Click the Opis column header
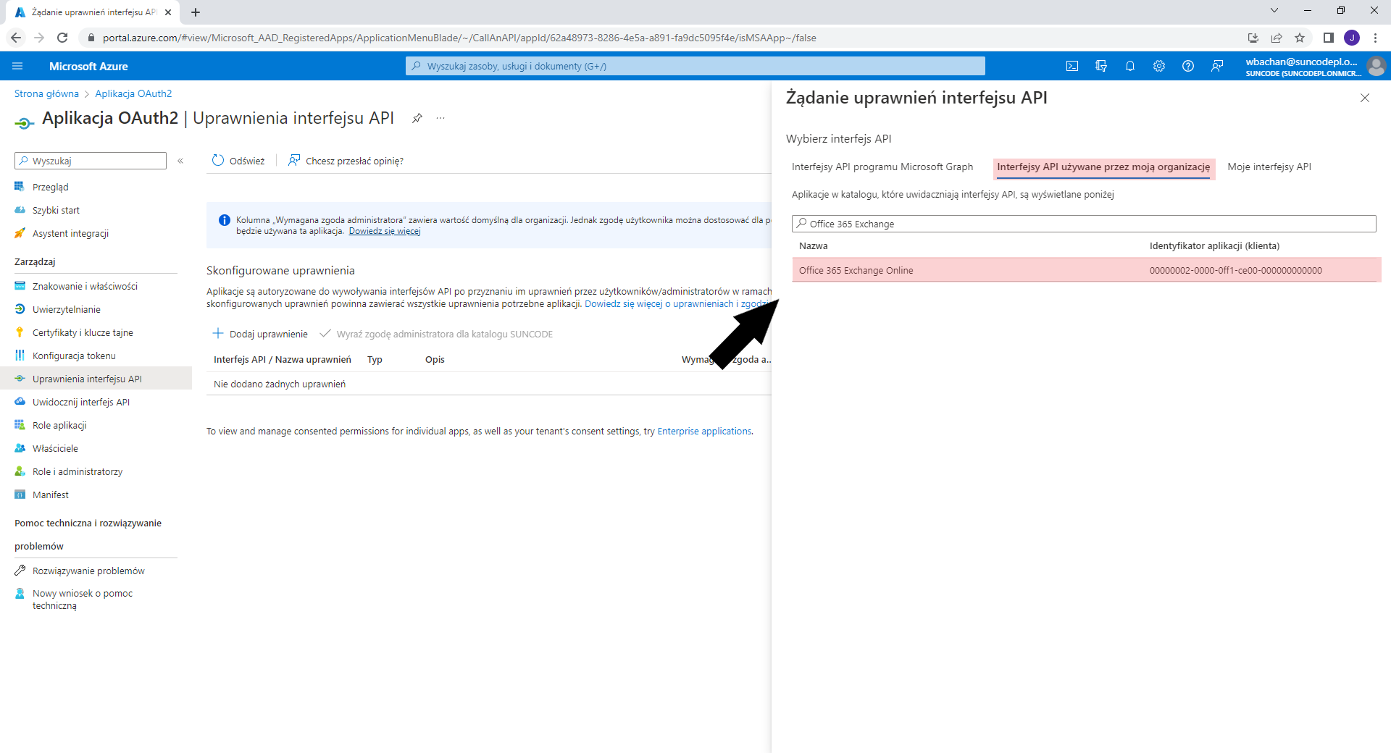This screenshot has height=753, width=1391. (435, 359)
